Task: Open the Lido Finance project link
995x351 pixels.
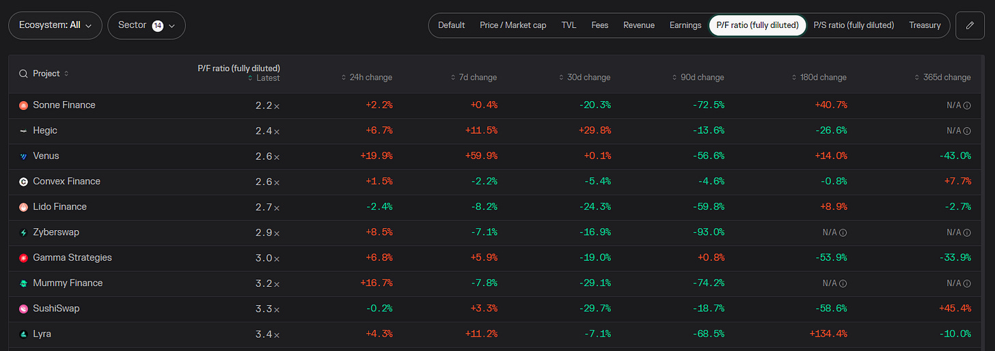Action: tap(59, 207)
